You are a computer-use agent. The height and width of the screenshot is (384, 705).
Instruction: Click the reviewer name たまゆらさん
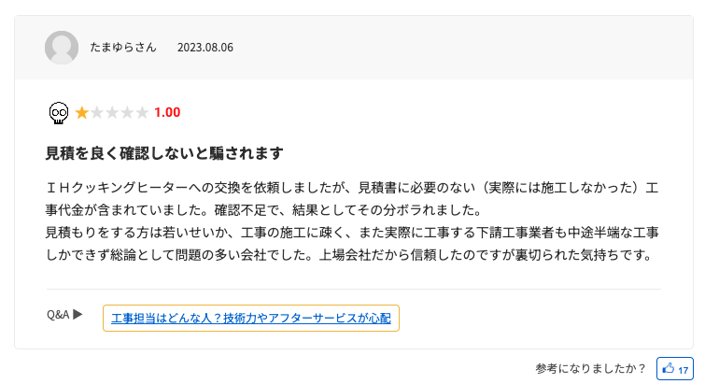point(123,47)
